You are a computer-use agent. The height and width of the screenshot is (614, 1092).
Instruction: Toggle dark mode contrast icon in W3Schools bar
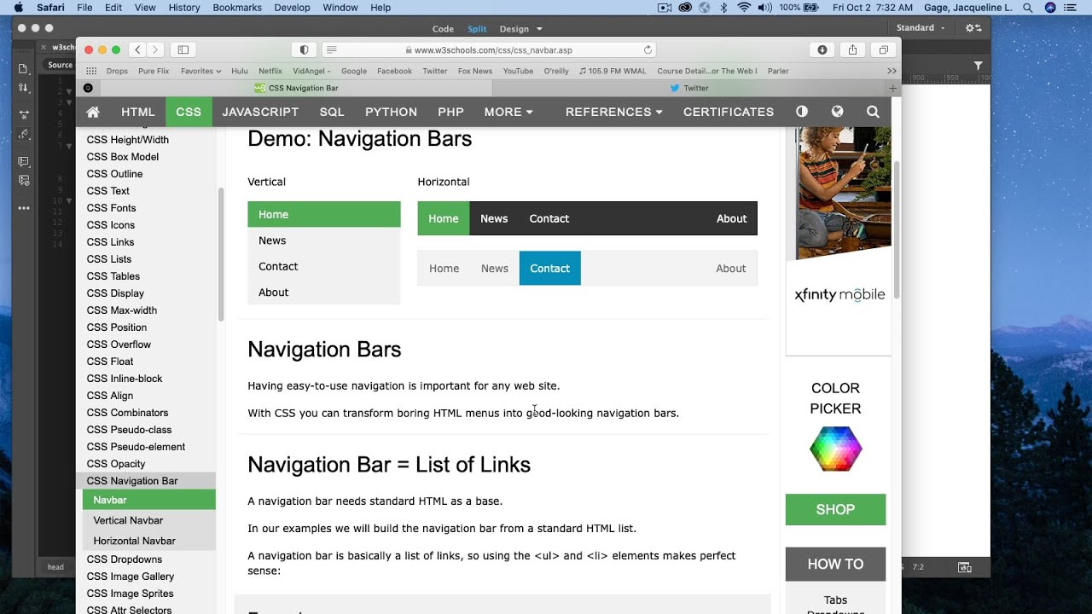pos(802,112)
